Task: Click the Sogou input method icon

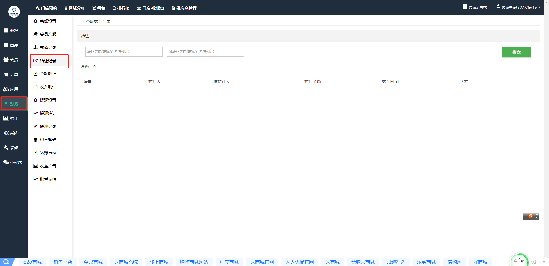Action: pyautogui.click(x=530, y=216)
